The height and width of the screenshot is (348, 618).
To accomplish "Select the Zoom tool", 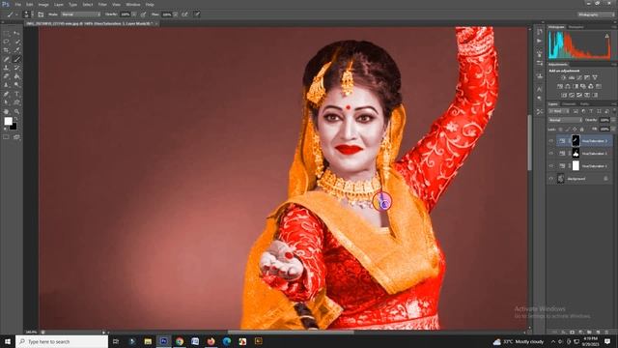I will coord(16,112).
